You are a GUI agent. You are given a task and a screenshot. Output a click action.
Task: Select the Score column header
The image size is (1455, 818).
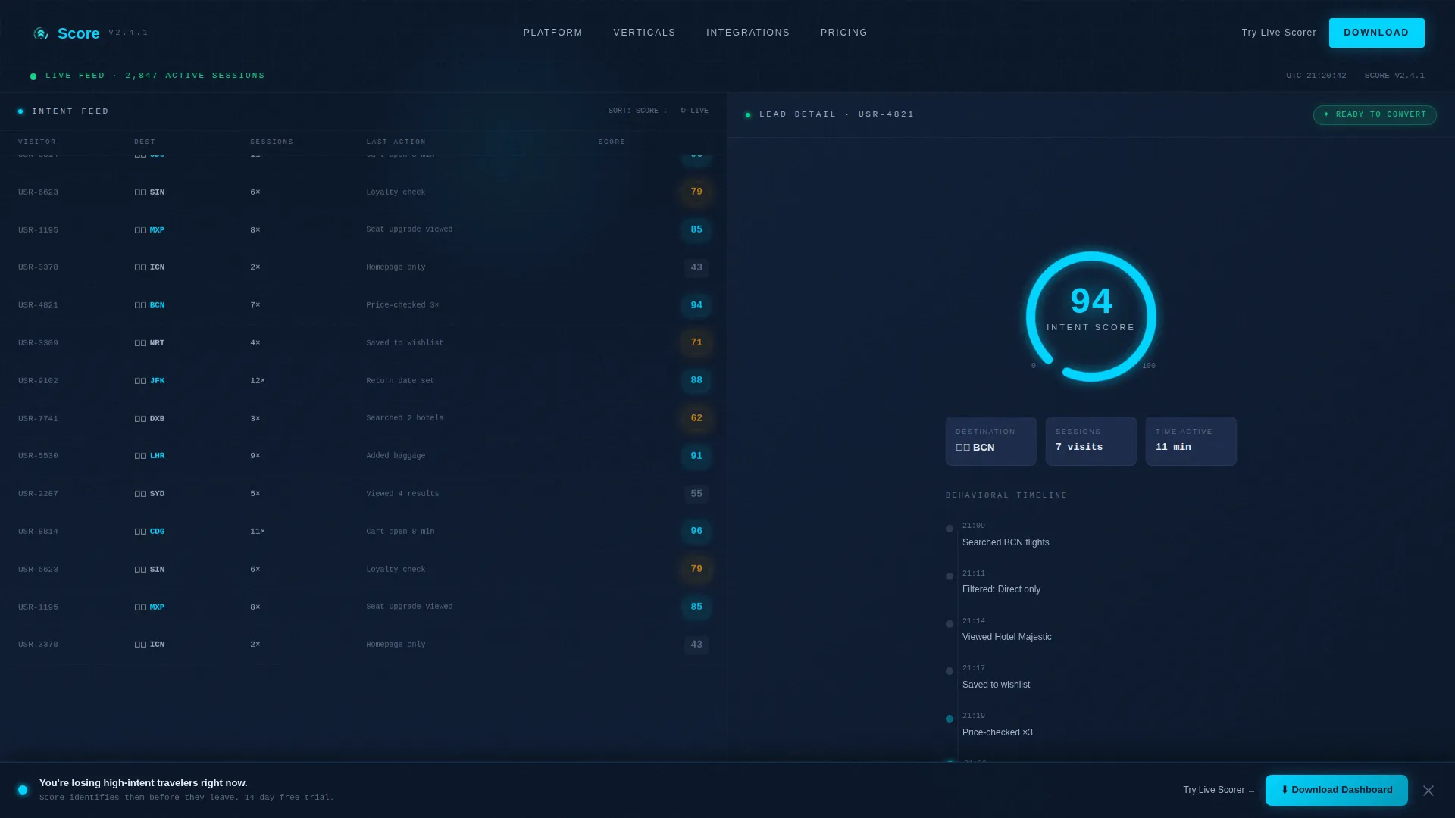[612, 142]
